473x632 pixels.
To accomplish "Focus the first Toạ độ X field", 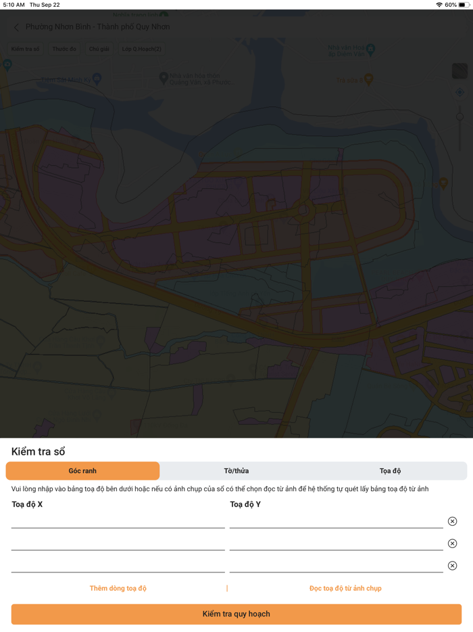I will point(118,521).
